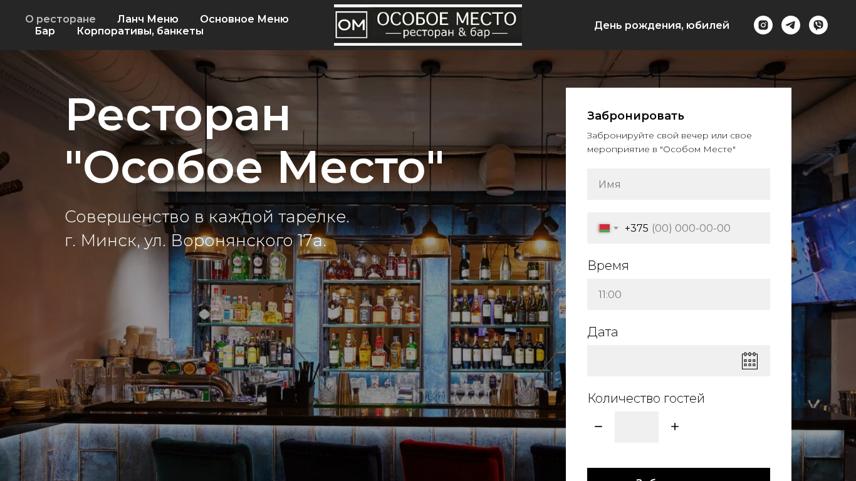The width and height of the screenshot is (856, 481).
Task: Open the restaurant's Instagram page
Action: [x=763, y=25]
